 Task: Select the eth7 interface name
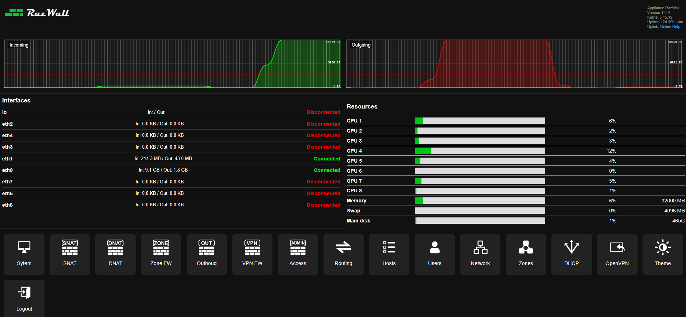[x=8, y=182]
